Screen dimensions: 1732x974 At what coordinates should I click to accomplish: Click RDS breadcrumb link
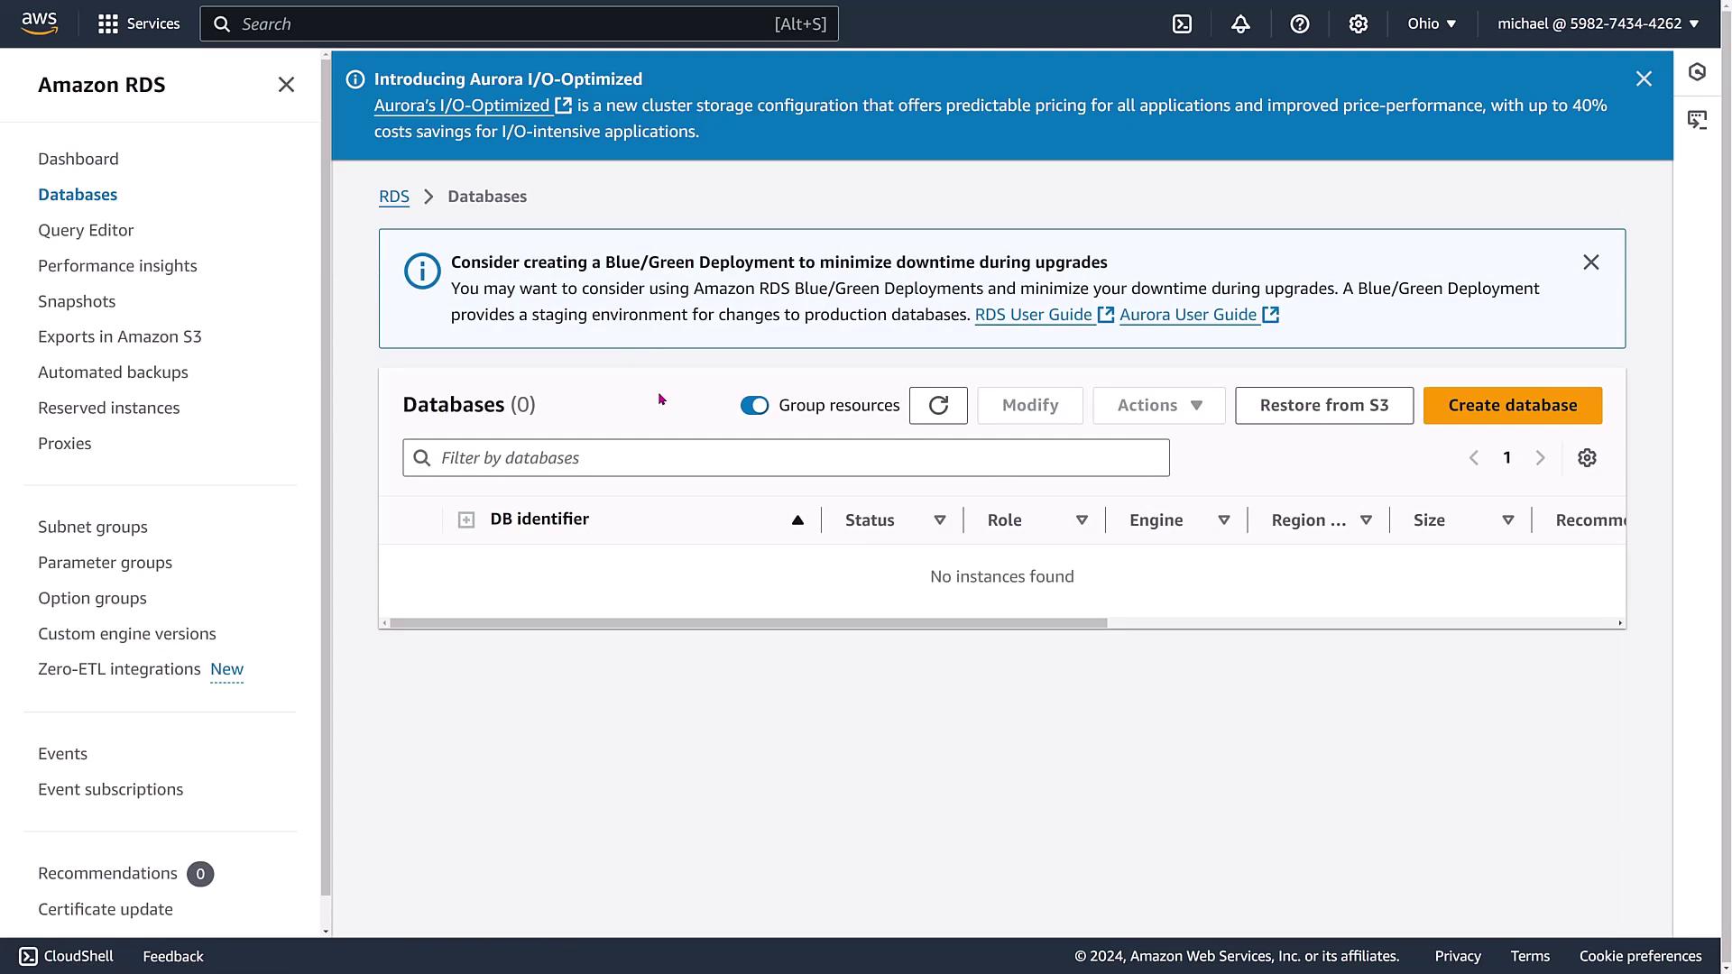pos(394,197)
